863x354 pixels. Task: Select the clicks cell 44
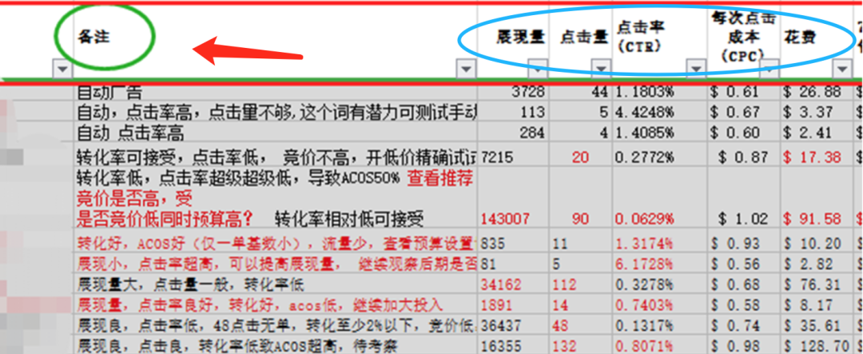[x=580, y=93]
